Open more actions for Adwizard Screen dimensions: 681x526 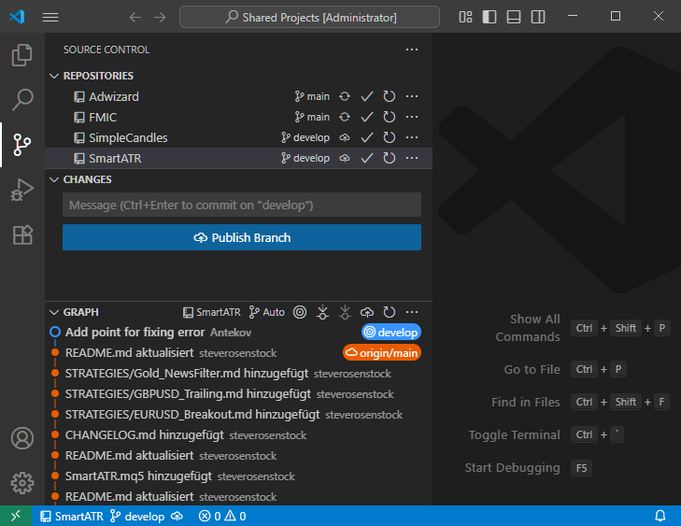(412, 96)
